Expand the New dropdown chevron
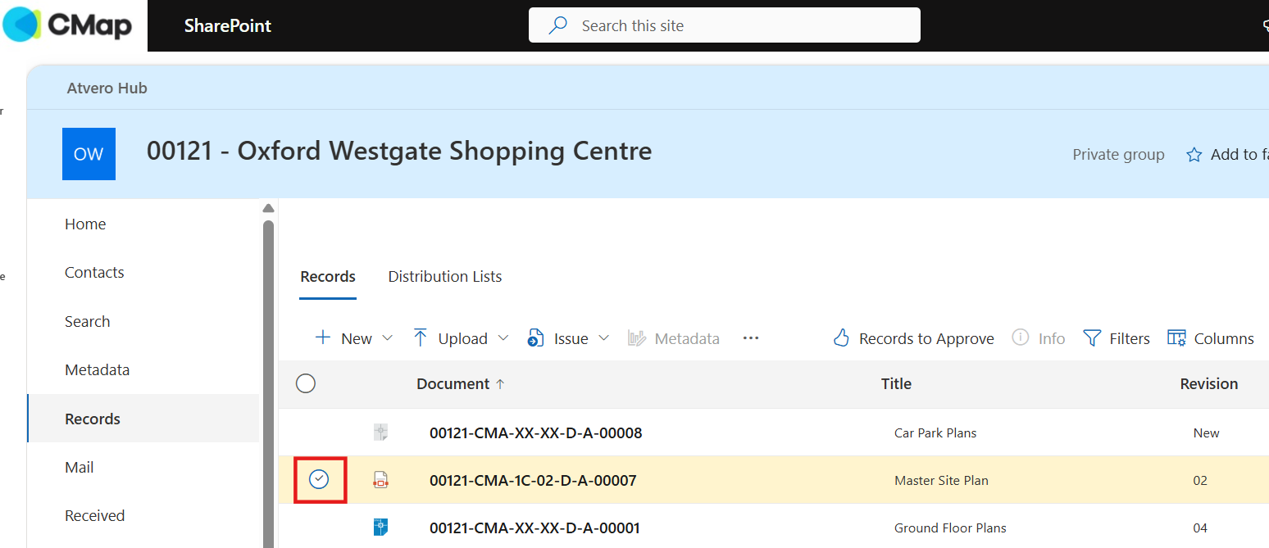This screenshot has width=1269, height=548. click(x=388, y=338)
